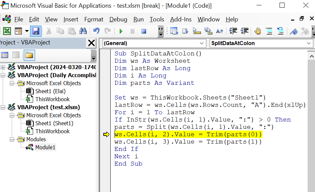Open the Insert menu
The width and height of the screenshot is (315, 192).
(x=71, y=19)
